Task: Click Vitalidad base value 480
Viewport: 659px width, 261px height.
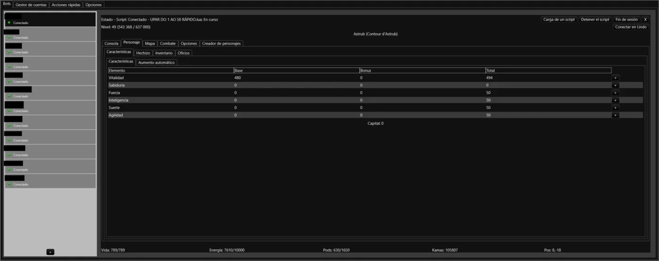Action: click(x=238, y=78)
